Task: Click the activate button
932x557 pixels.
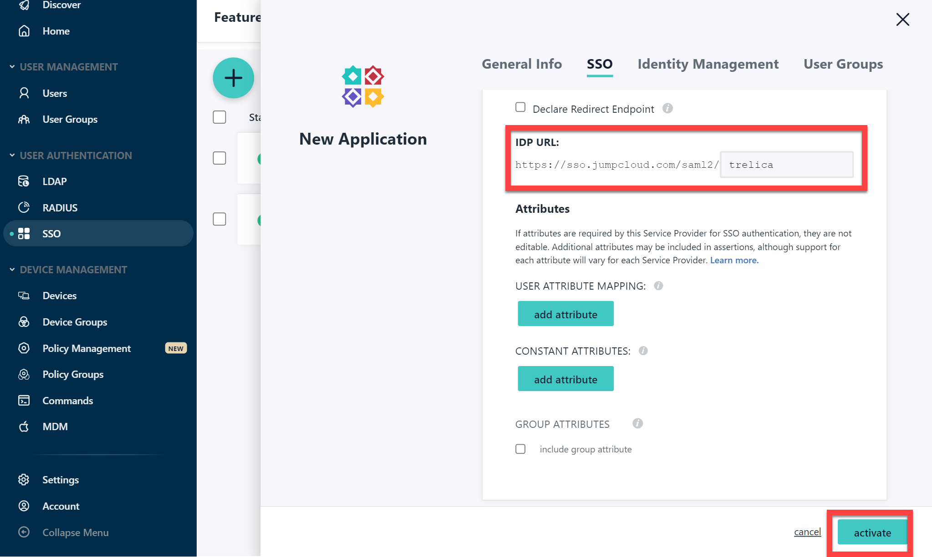Action: tap(872, 532)
